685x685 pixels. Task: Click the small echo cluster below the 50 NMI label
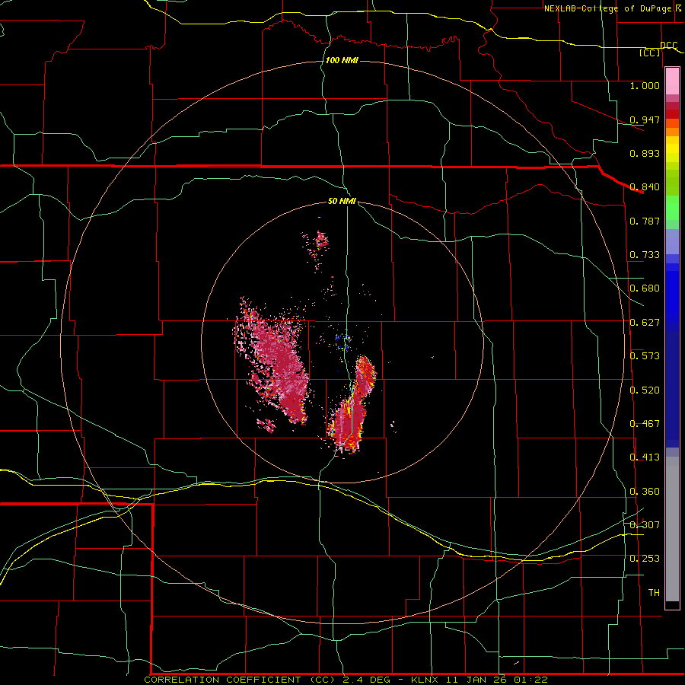coord(321,240)
